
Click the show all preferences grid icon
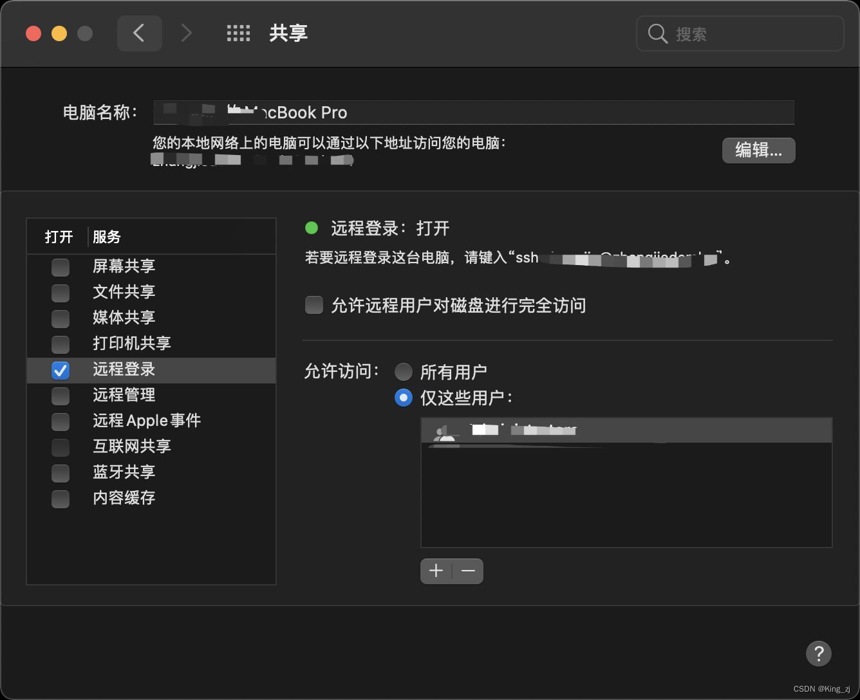[x=238, y=33]
